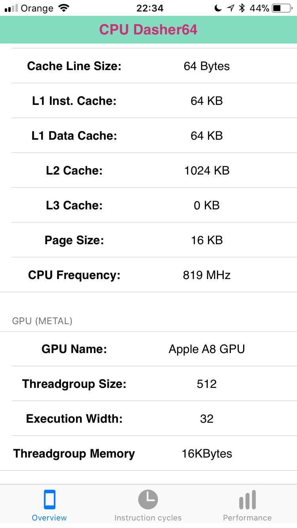
Task: Select the CPU Frequency row
Action: 148,275
